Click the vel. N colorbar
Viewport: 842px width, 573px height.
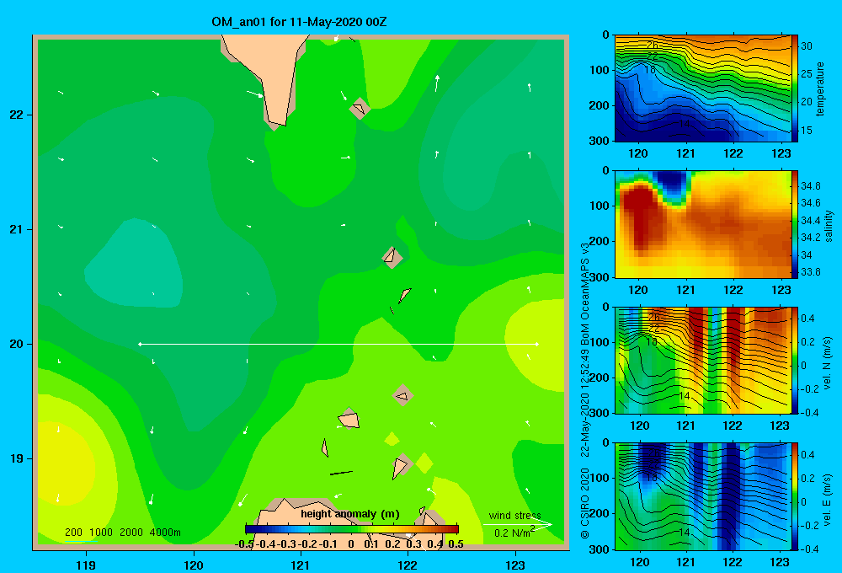coord(795,360)
